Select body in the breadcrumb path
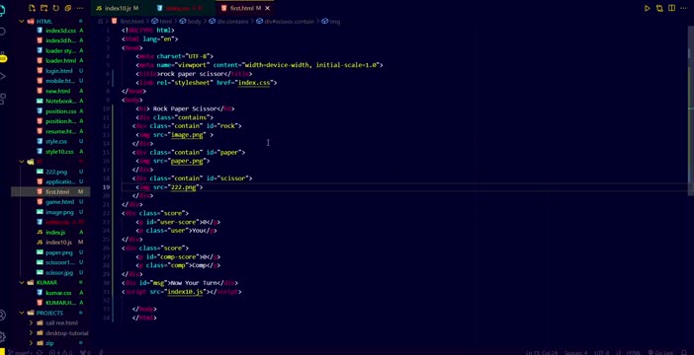Screen dimensions: 694x355 click(195, 21)
